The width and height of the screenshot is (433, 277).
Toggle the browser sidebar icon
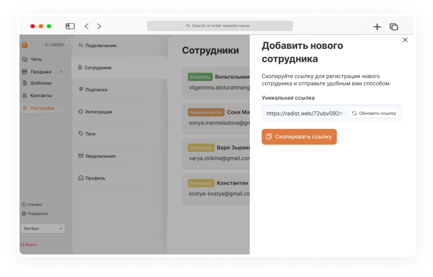point(70,26)
